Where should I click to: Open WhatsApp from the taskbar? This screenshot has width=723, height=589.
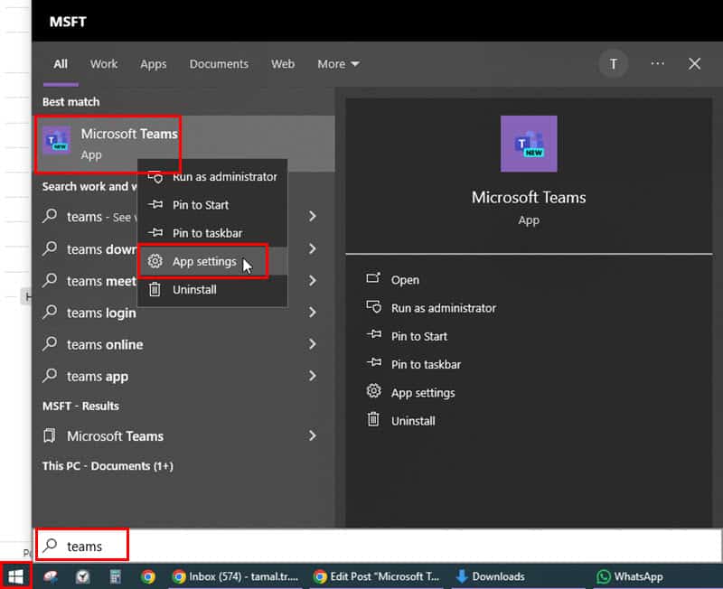[x=630, y=576]
